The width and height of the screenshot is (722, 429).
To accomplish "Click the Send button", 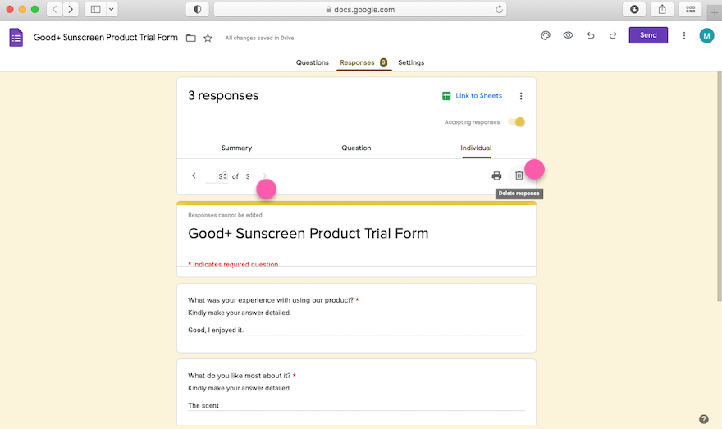I will click(648, 35).
